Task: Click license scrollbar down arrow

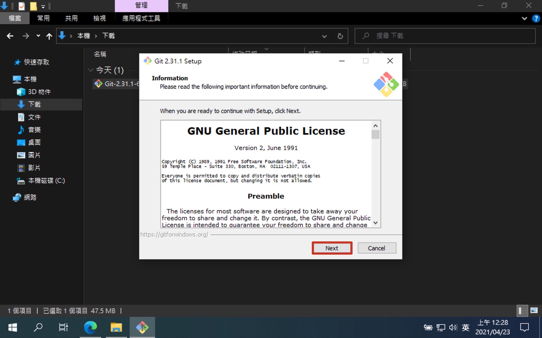Action: (x=375, y=223)
